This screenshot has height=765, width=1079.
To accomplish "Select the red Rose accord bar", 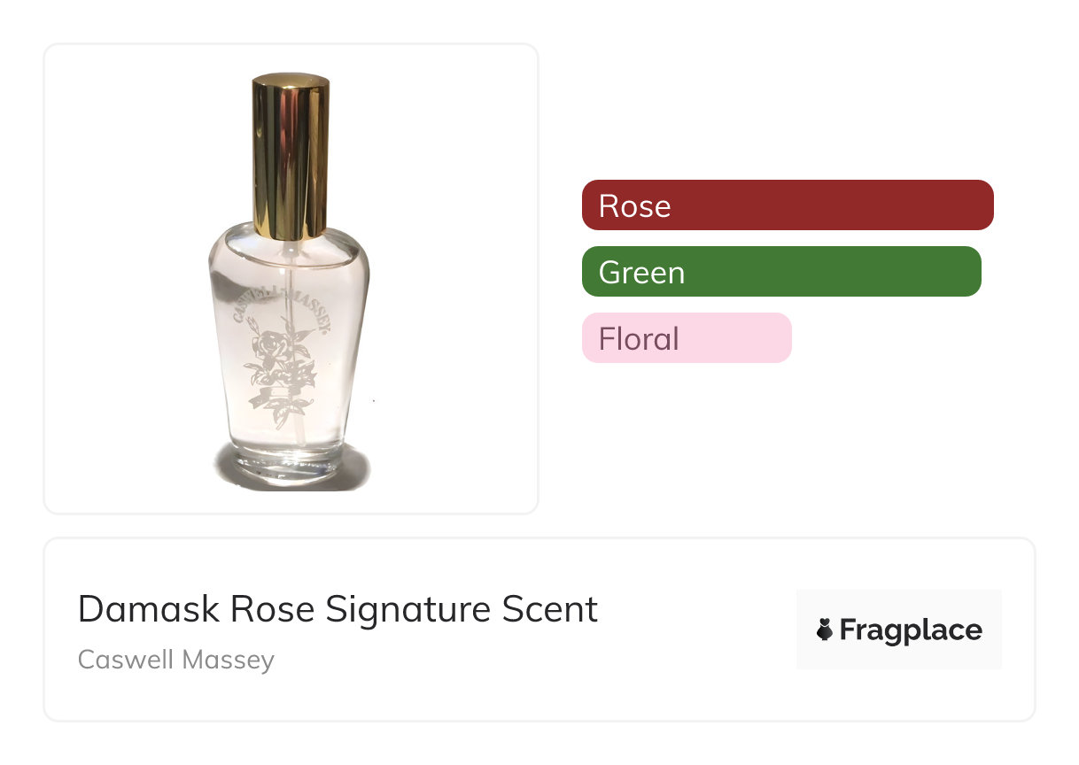I will click(788, 205).
